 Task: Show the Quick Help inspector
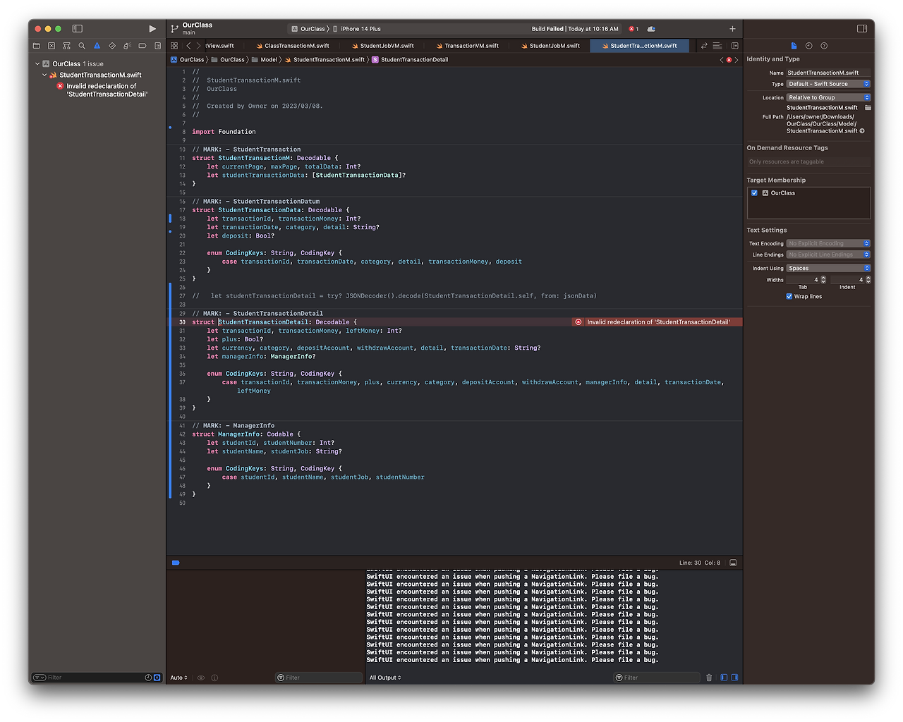[x=824, y=46]
